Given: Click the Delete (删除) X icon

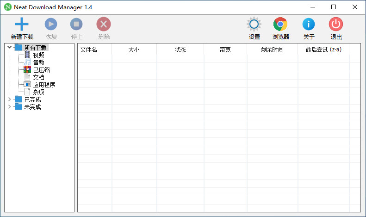Looking at the screenshot, I should tap(104, 25).
